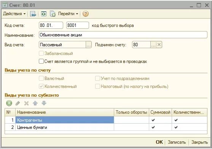Clear the Подчинен счету field
This screenshot has height=149, width=212.
point(159,45)
